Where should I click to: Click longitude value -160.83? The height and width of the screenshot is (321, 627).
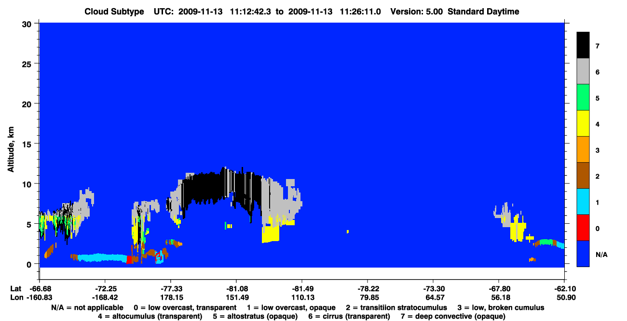point(40,298)
